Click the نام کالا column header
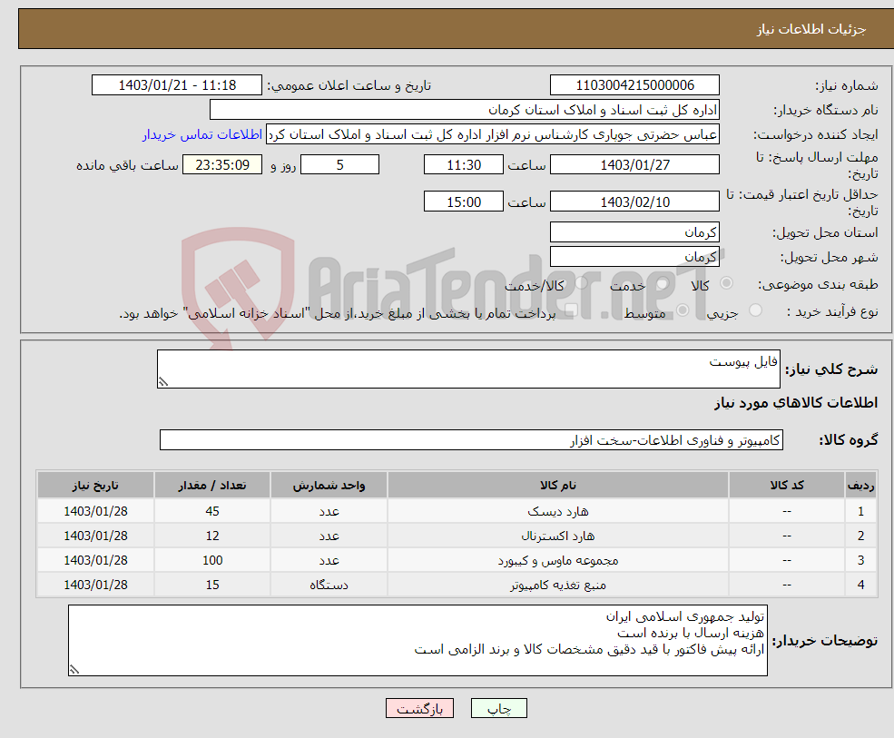The height and width of the screenshot is (738, 894). (557, 486)
